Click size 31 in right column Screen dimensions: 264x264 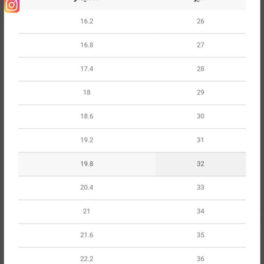[201, 140]
